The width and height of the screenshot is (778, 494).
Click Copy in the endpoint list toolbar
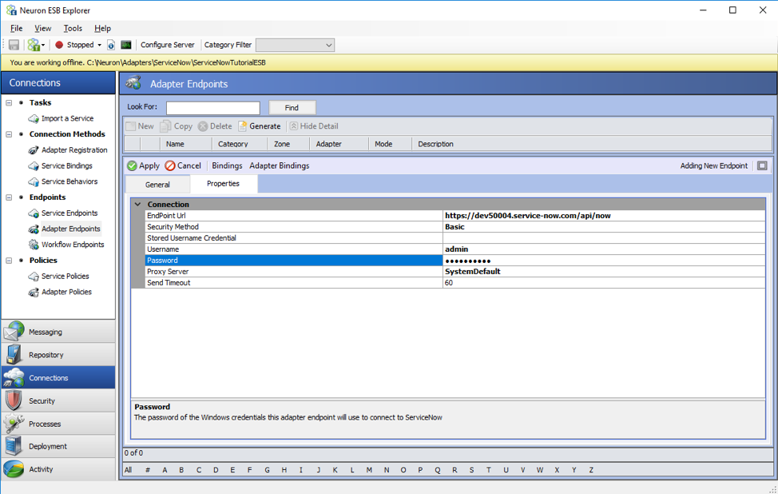coord(177,126)
